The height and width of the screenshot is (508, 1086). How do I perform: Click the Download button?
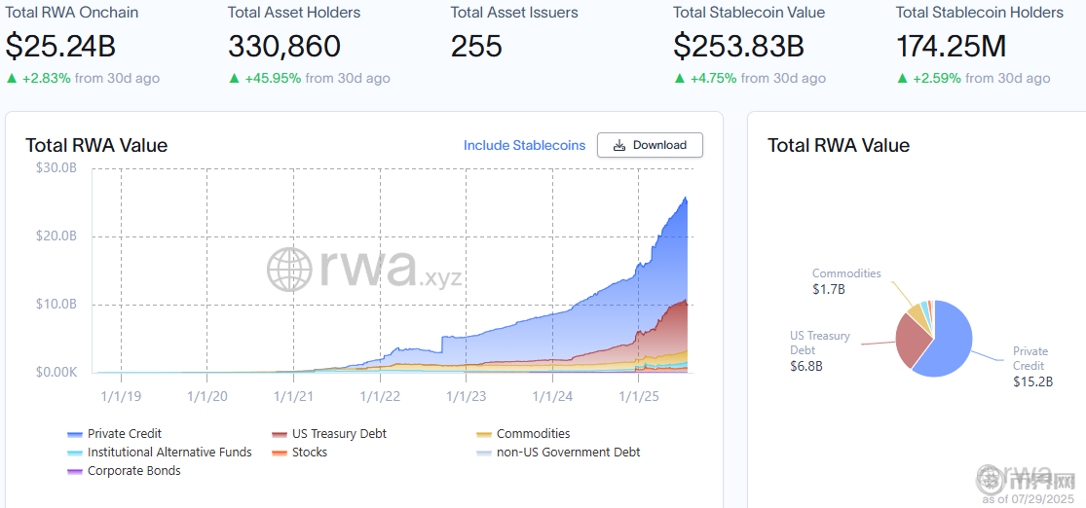tap(650, 145)
